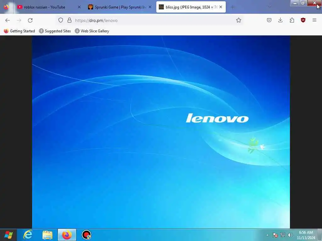This screenshot has width=322, height=241.
Task: Open the Firefox hamburger menu
Action: click(314, 20)
